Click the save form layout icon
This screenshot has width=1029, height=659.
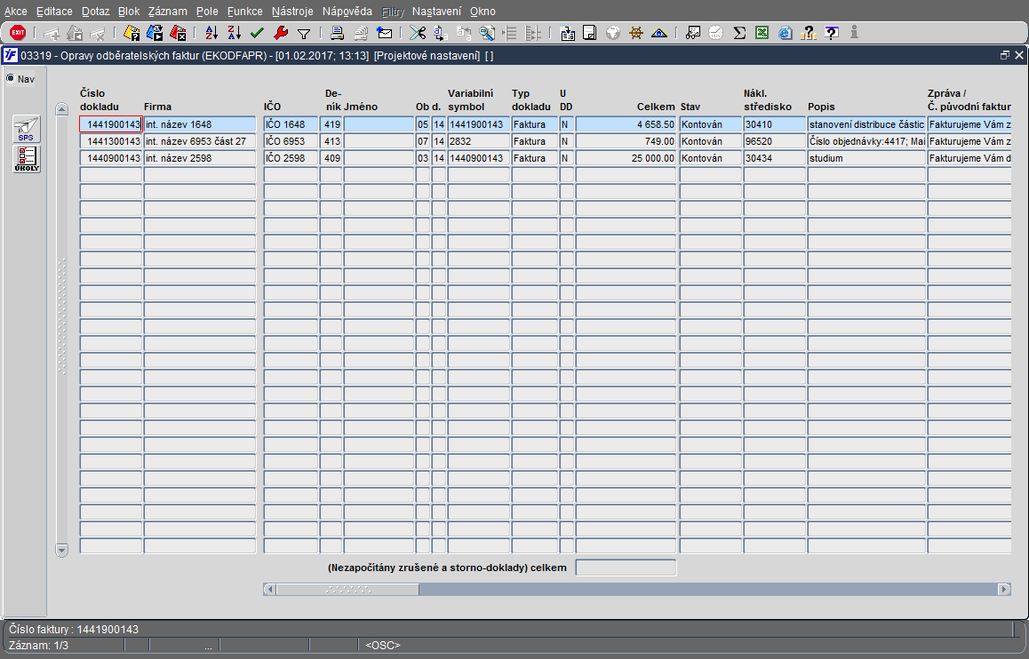point(568,32)
